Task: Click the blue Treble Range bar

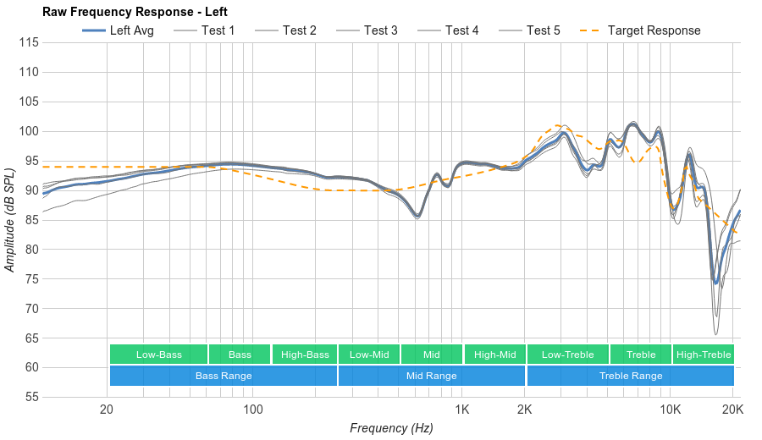Action: click(631, 376)
